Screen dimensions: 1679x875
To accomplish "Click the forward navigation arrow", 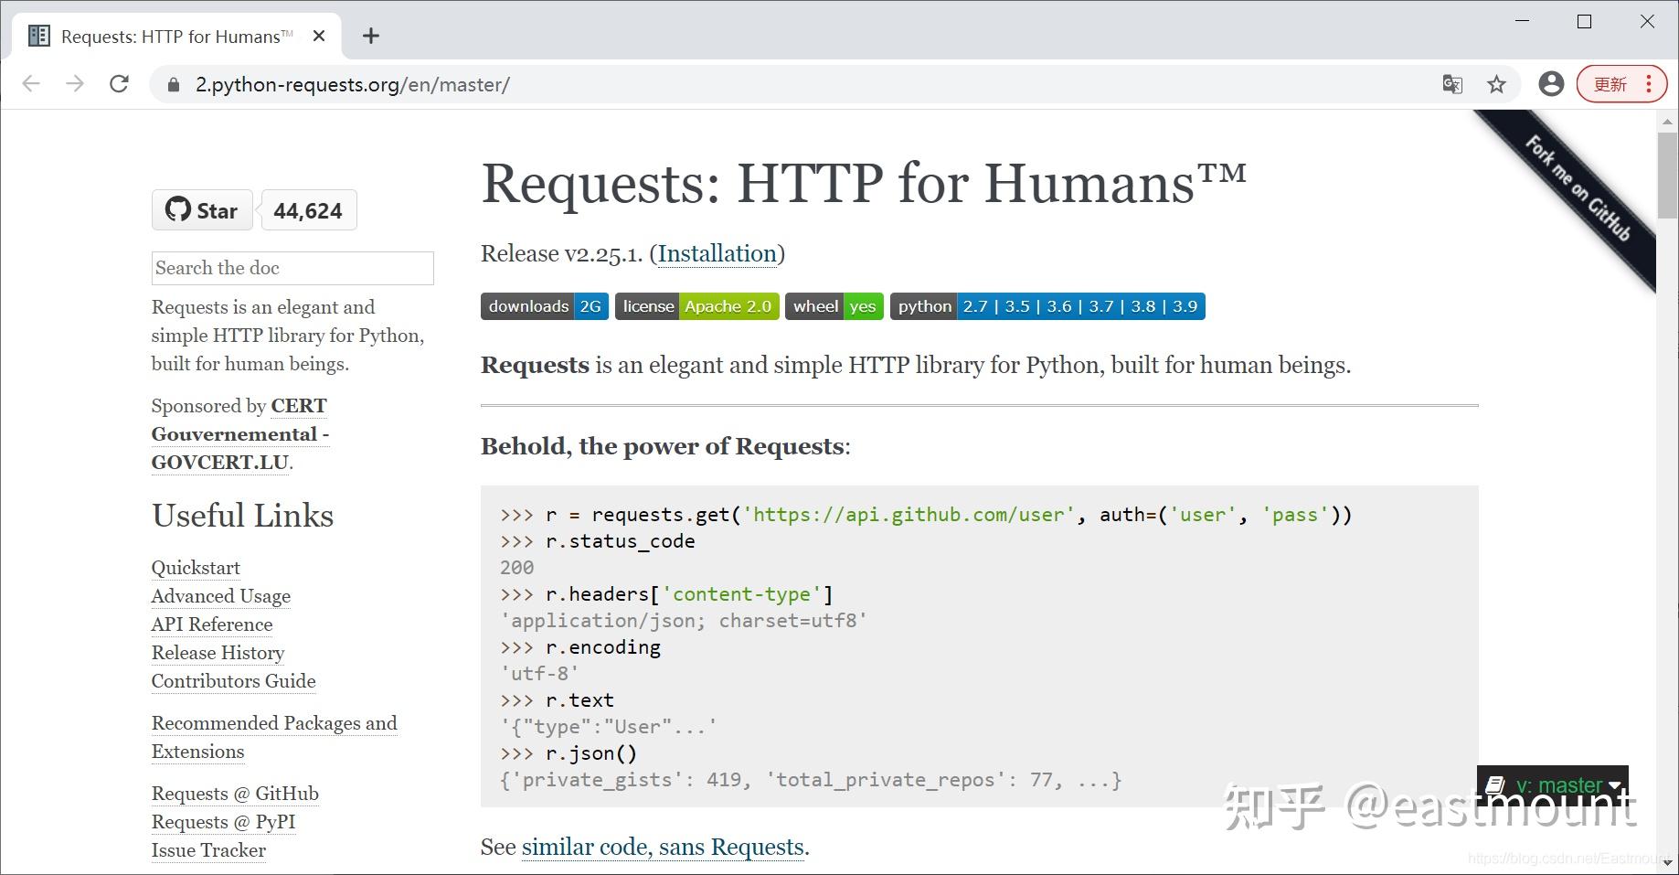I will pos(75,84).
